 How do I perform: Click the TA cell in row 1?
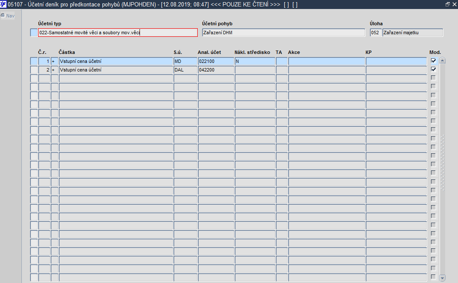point(282,61)
